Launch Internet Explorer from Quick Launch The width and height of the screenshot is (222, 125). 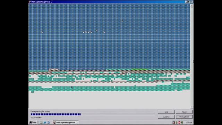click(45, 123)
